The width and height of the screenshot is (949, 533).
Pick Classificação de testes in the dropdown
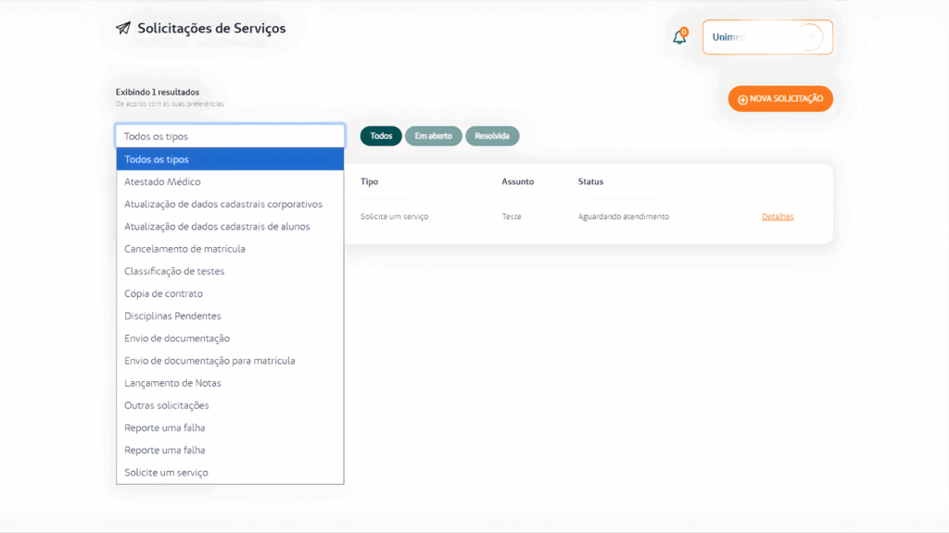click(174, 271)
